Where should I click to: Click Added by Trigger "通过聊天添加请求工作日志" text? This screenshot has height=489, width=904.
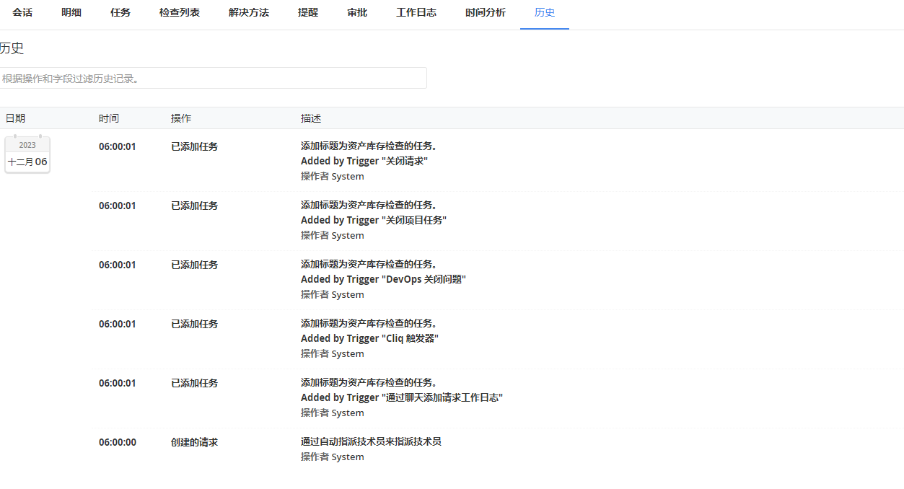(x=402, y=397)
